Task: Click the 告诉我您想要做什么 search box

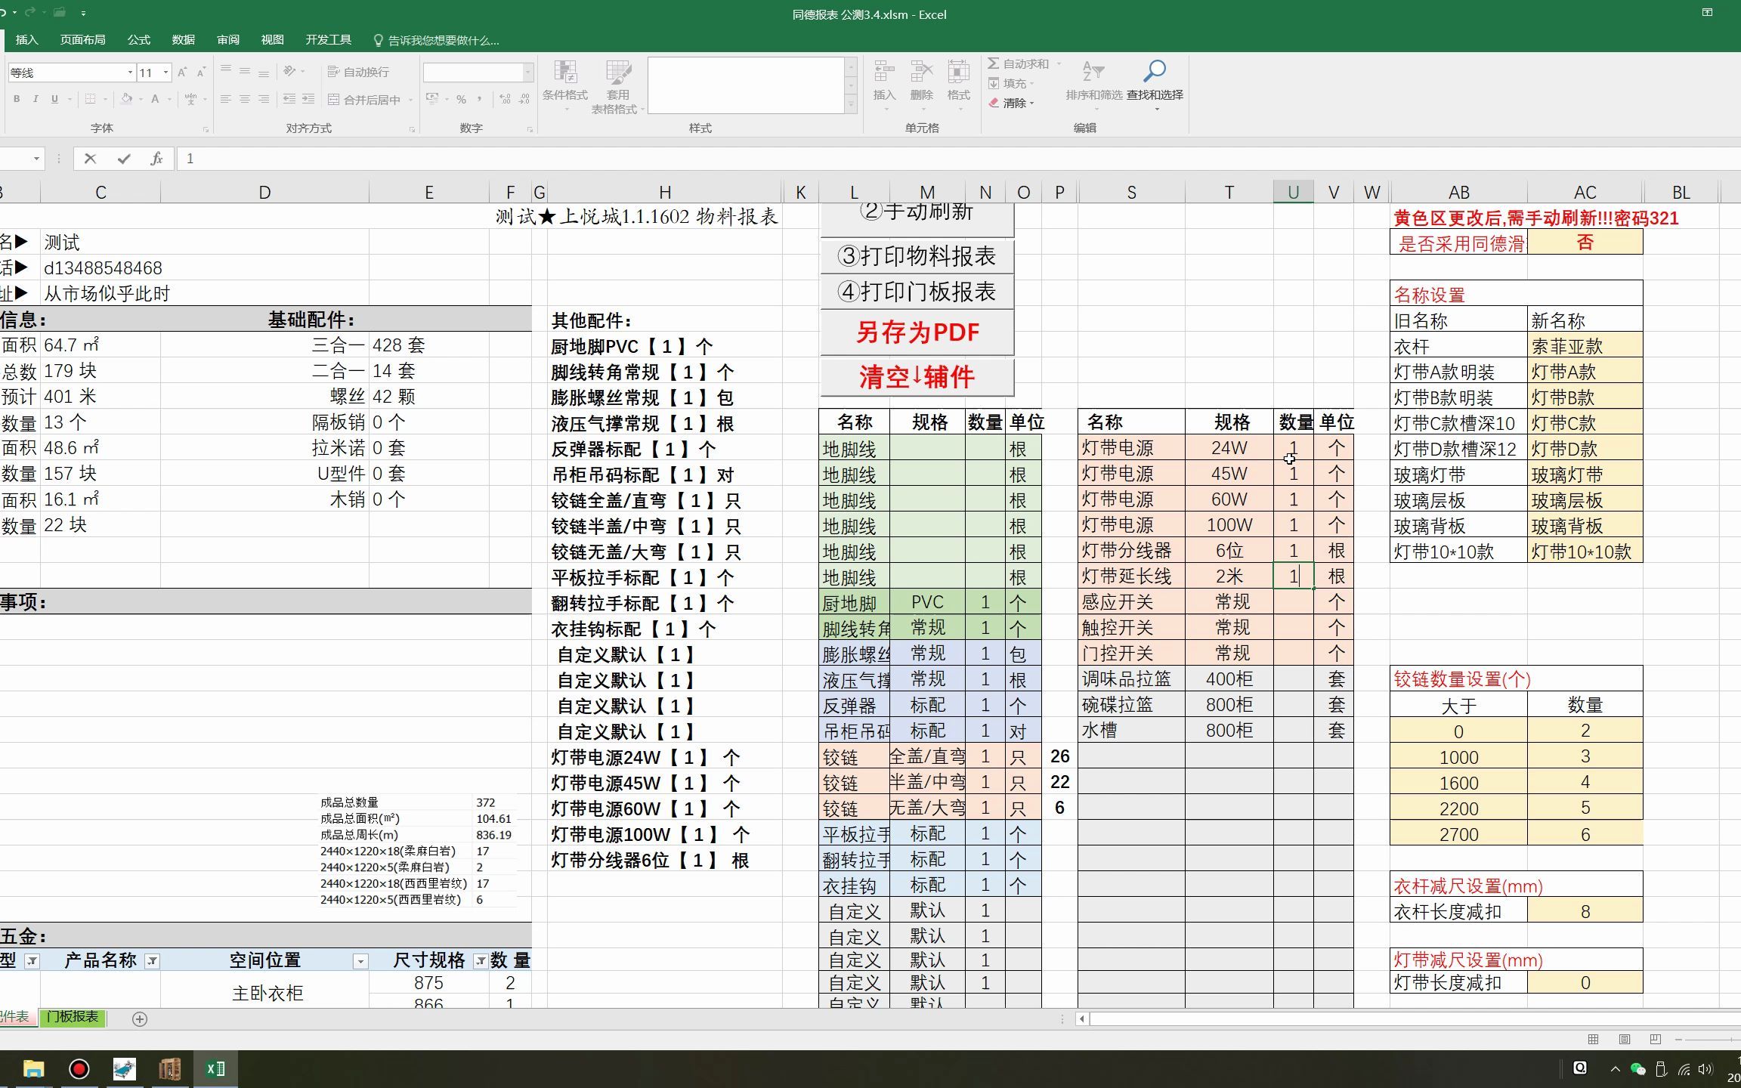Action: click(x=436, y=40)
